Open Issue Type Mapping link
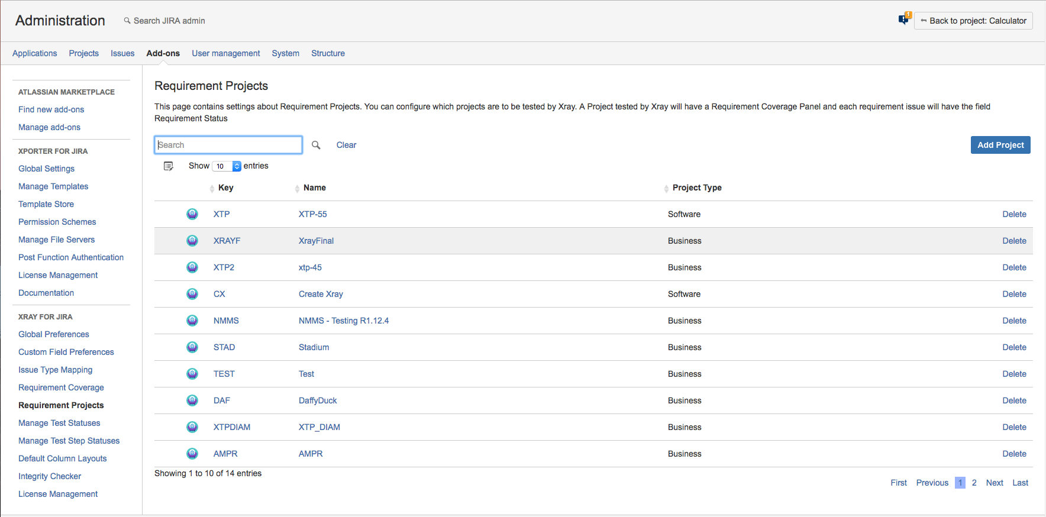 pyautogui.click(x=56, y=370)
